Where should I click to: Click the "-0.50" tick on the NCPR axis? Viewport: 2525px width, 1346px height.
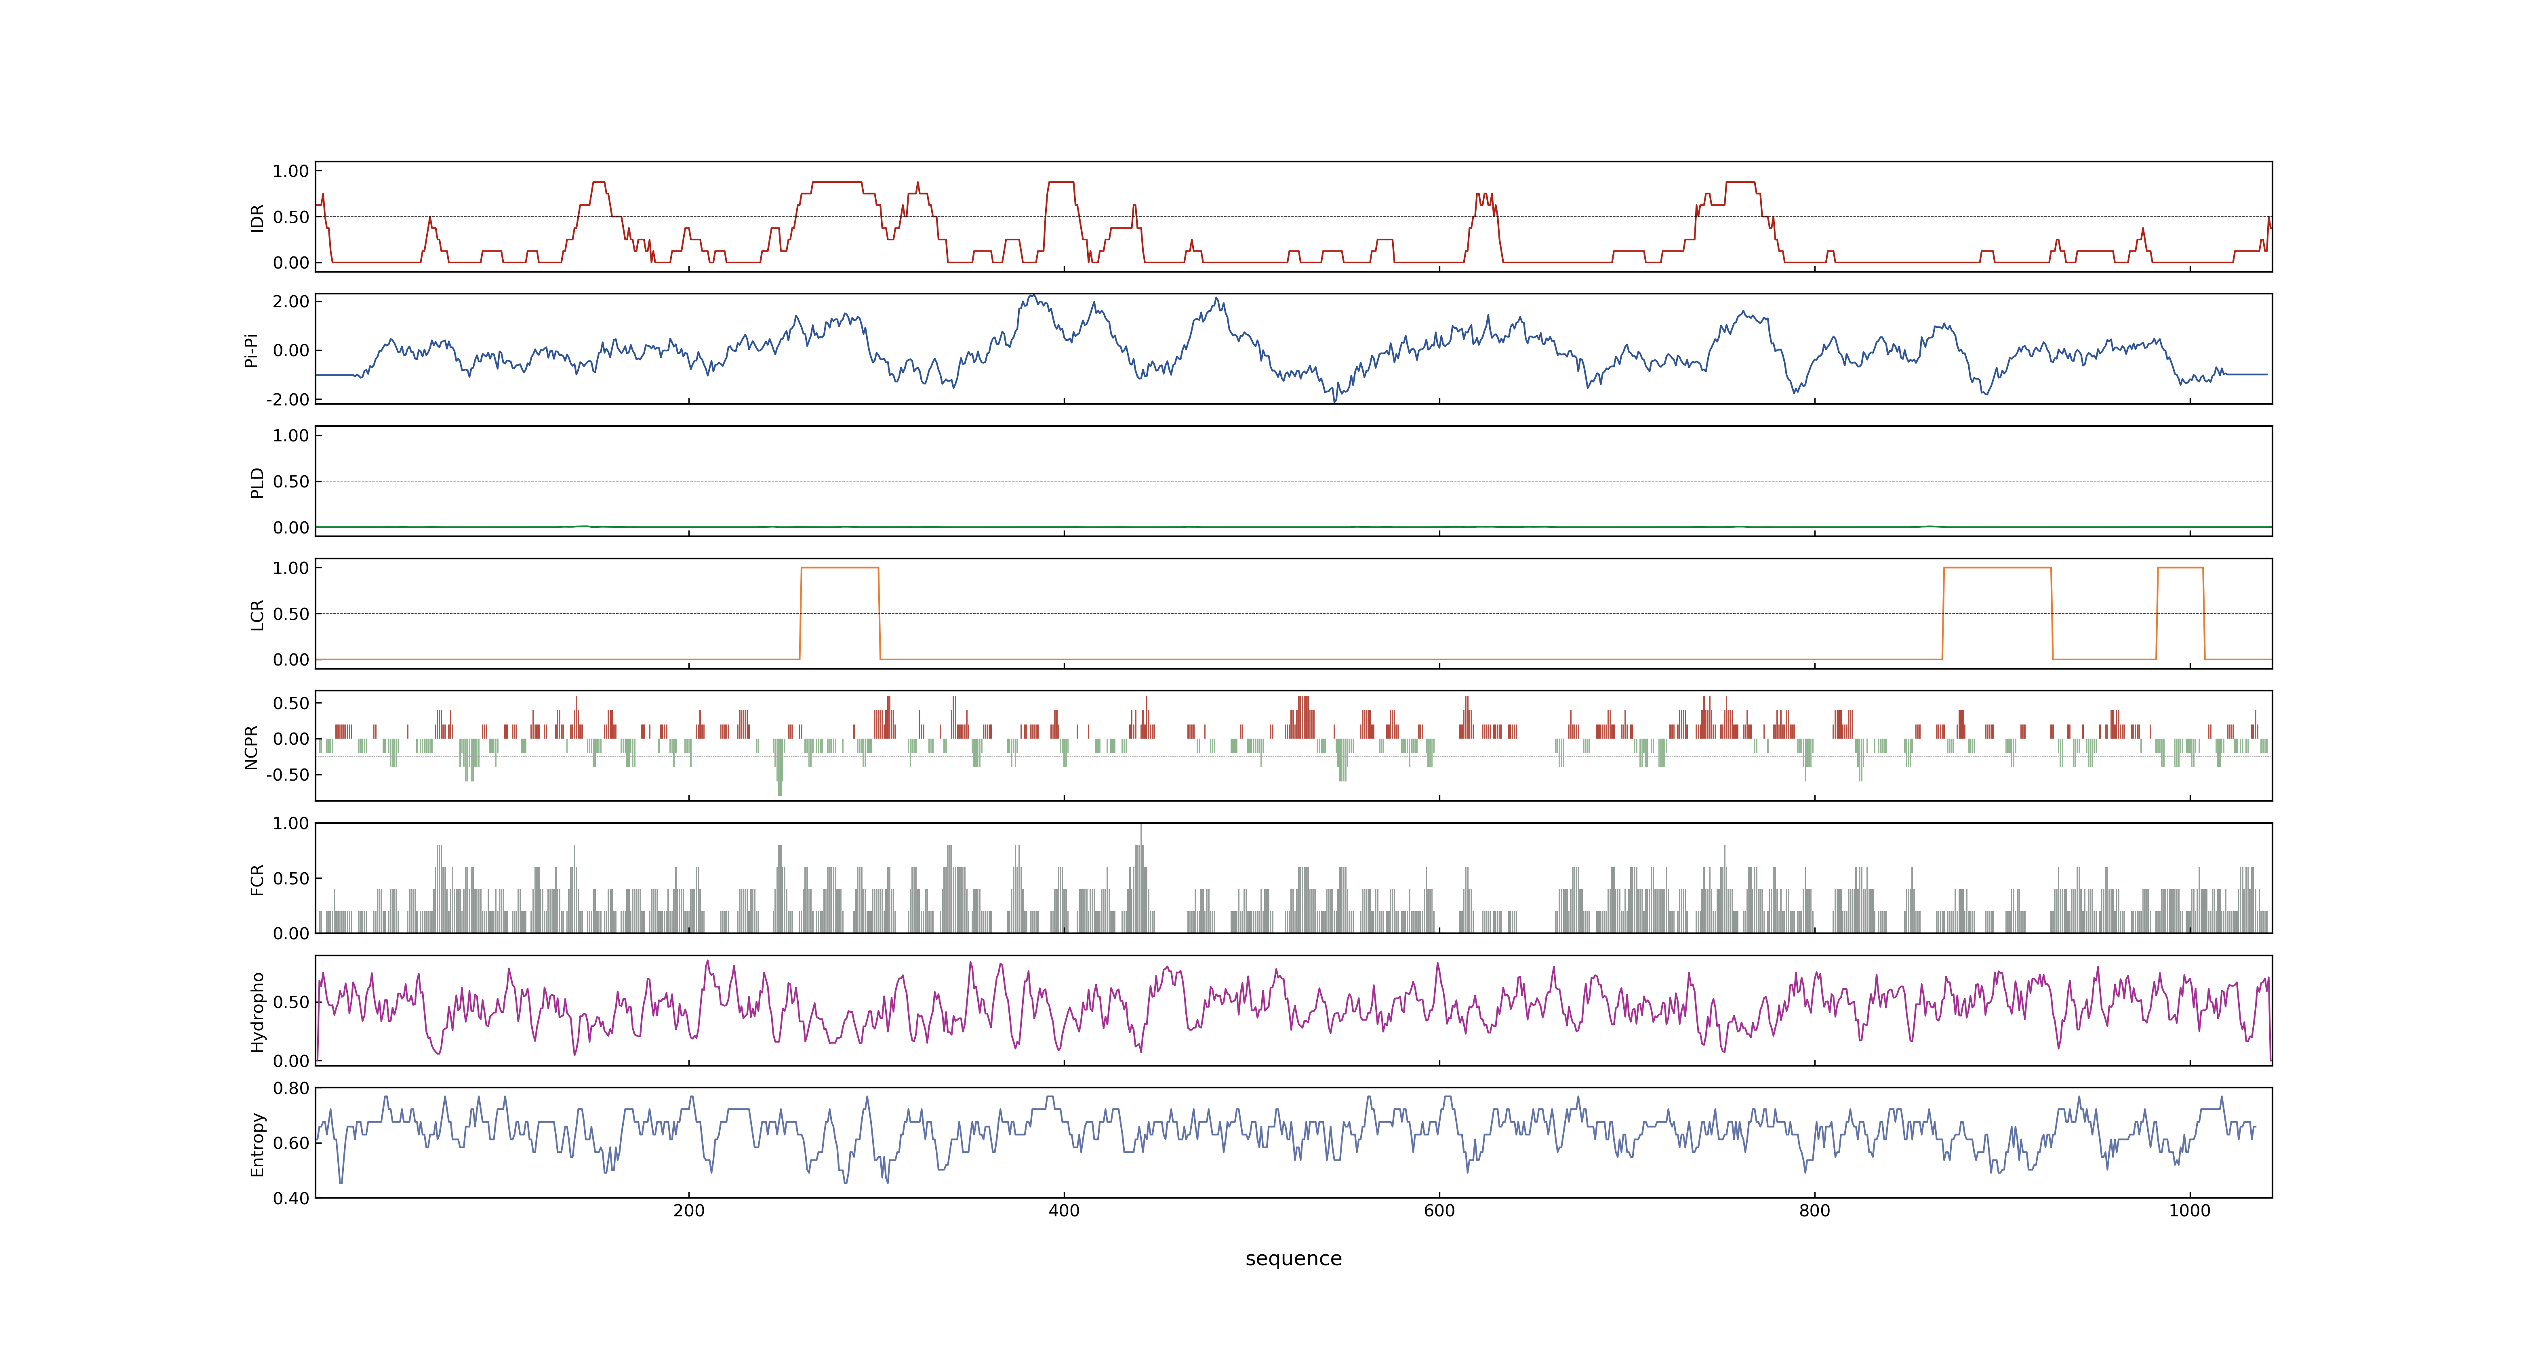click(287, 775)
